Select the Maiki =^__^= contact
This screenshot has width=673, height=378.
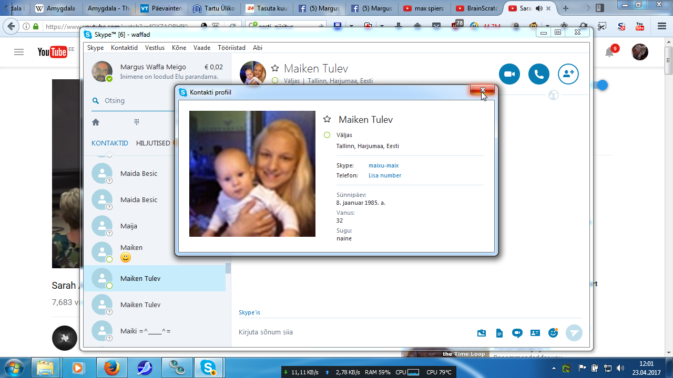[x=155, y=331]
